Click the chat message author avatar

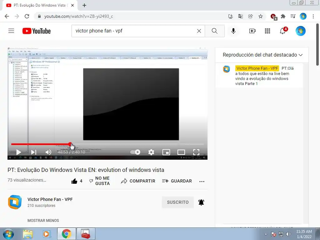(x=226, y=69)
